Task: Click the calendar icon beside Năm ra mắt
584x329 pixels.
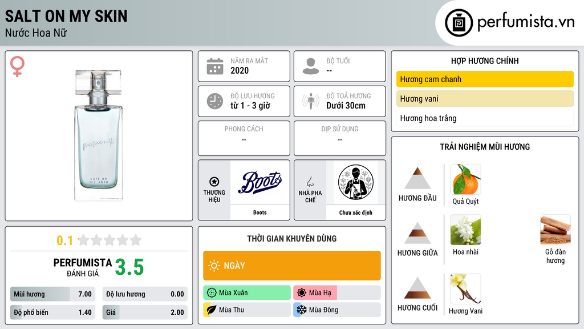Action: point(215,66)
